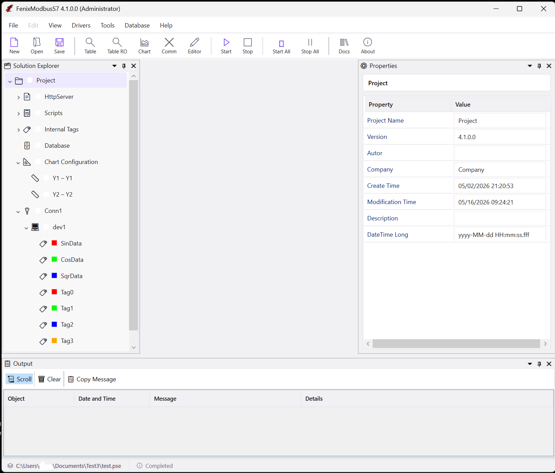Start the driver with Start icon

[226, 46]
